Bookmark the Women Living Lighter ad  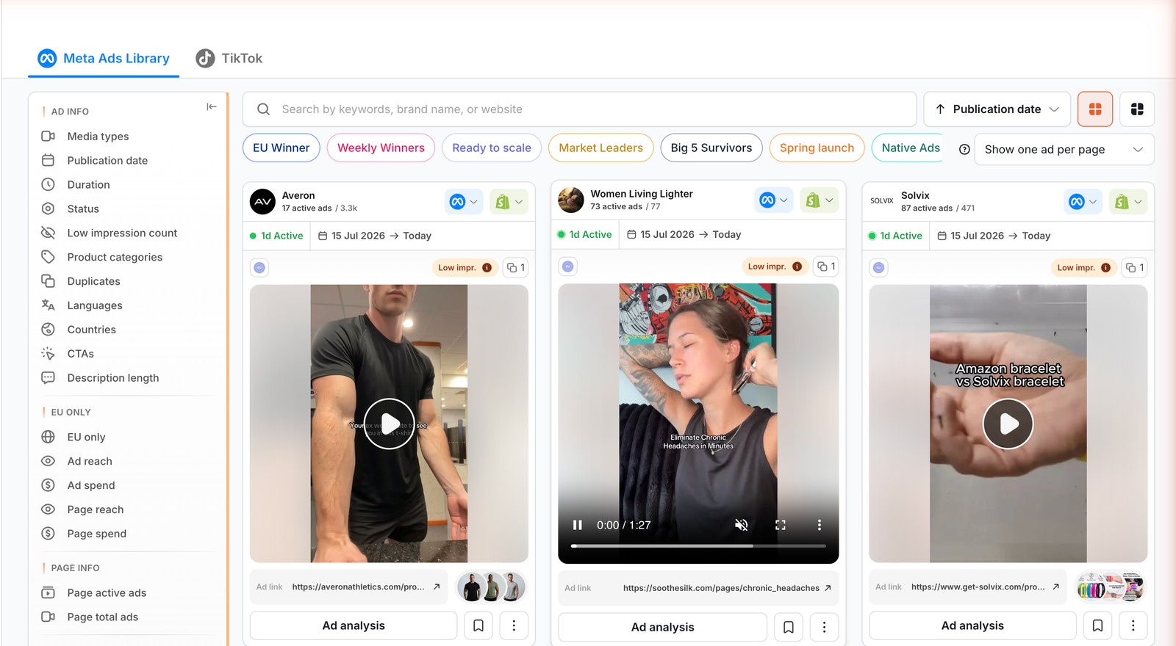pyautogui.click(x=789, y=627)
